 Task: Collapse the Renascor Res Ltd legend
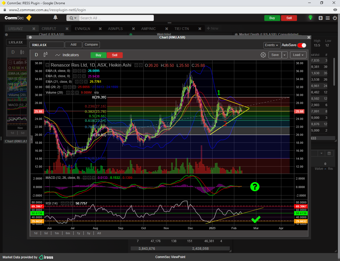pyautogui.click(x=47, y=65)
